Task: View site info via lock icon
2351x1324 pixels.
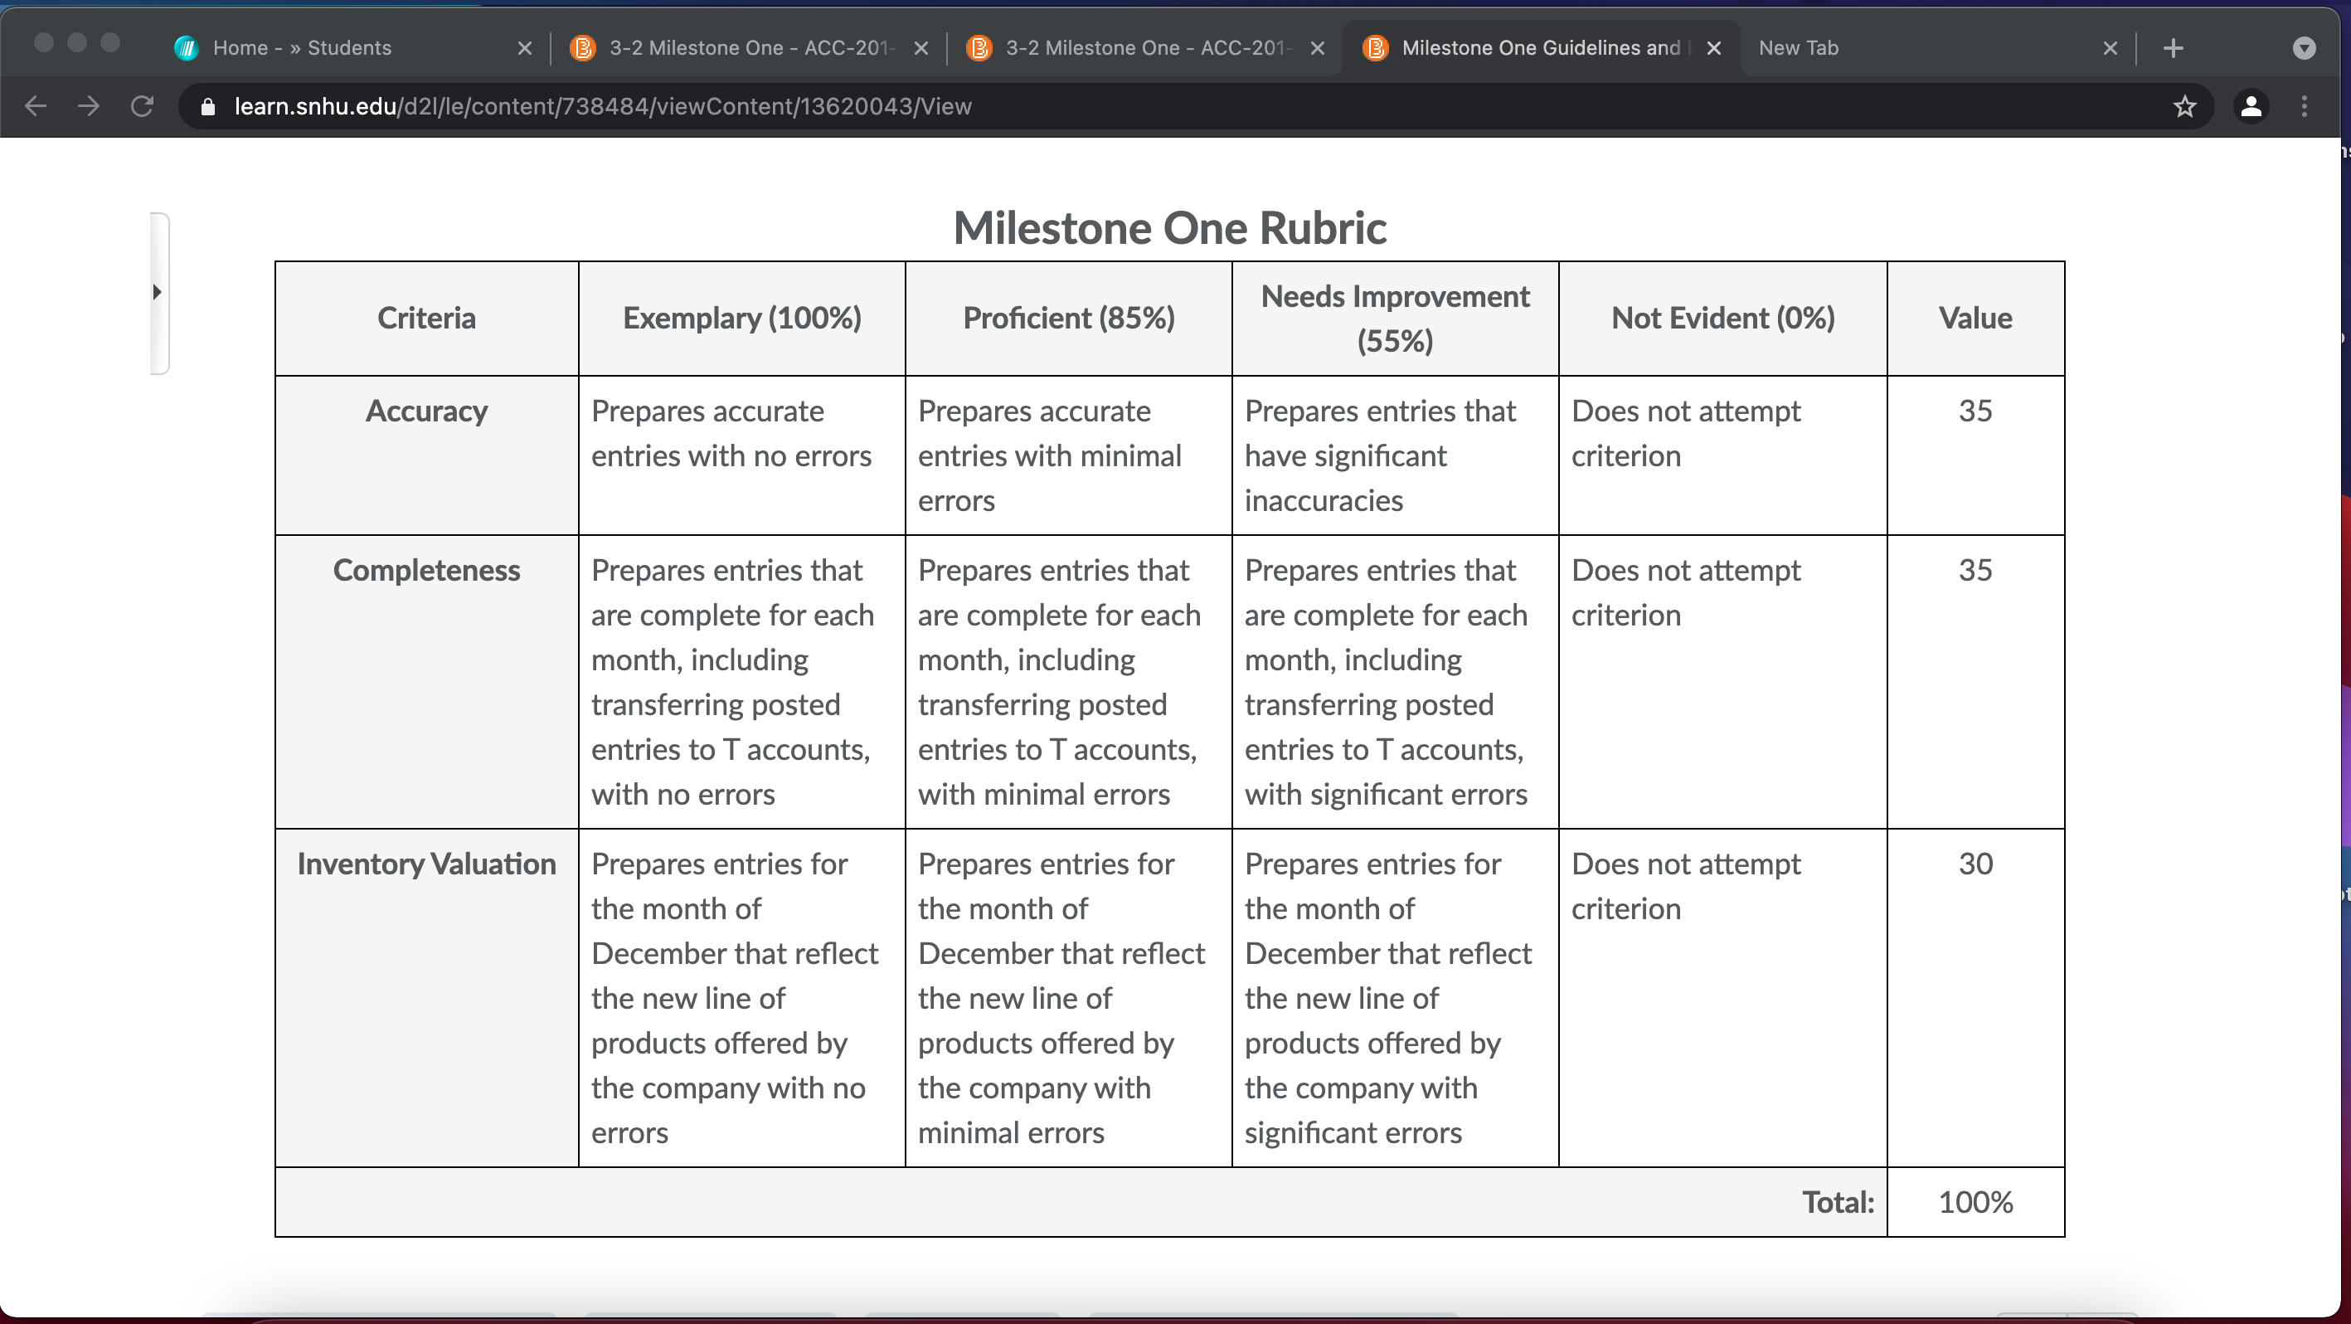Action: [208, 107]
